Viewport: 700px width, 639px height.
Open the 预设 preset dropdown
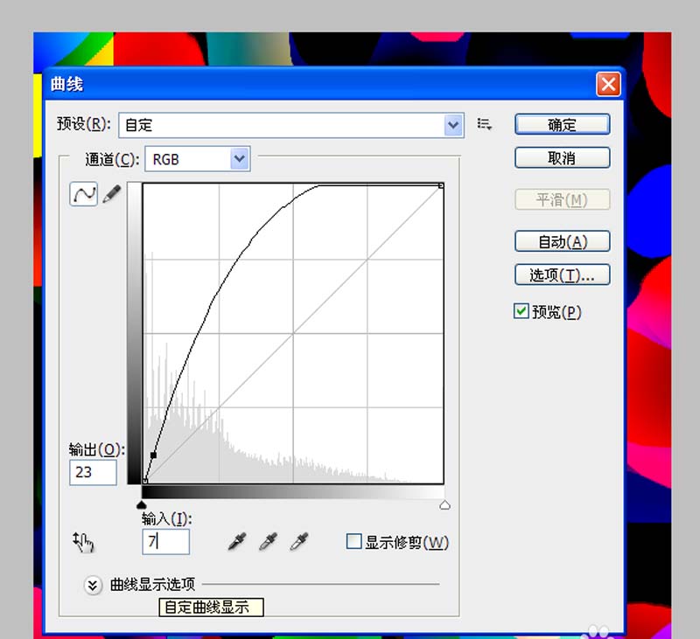pos(291,125)
